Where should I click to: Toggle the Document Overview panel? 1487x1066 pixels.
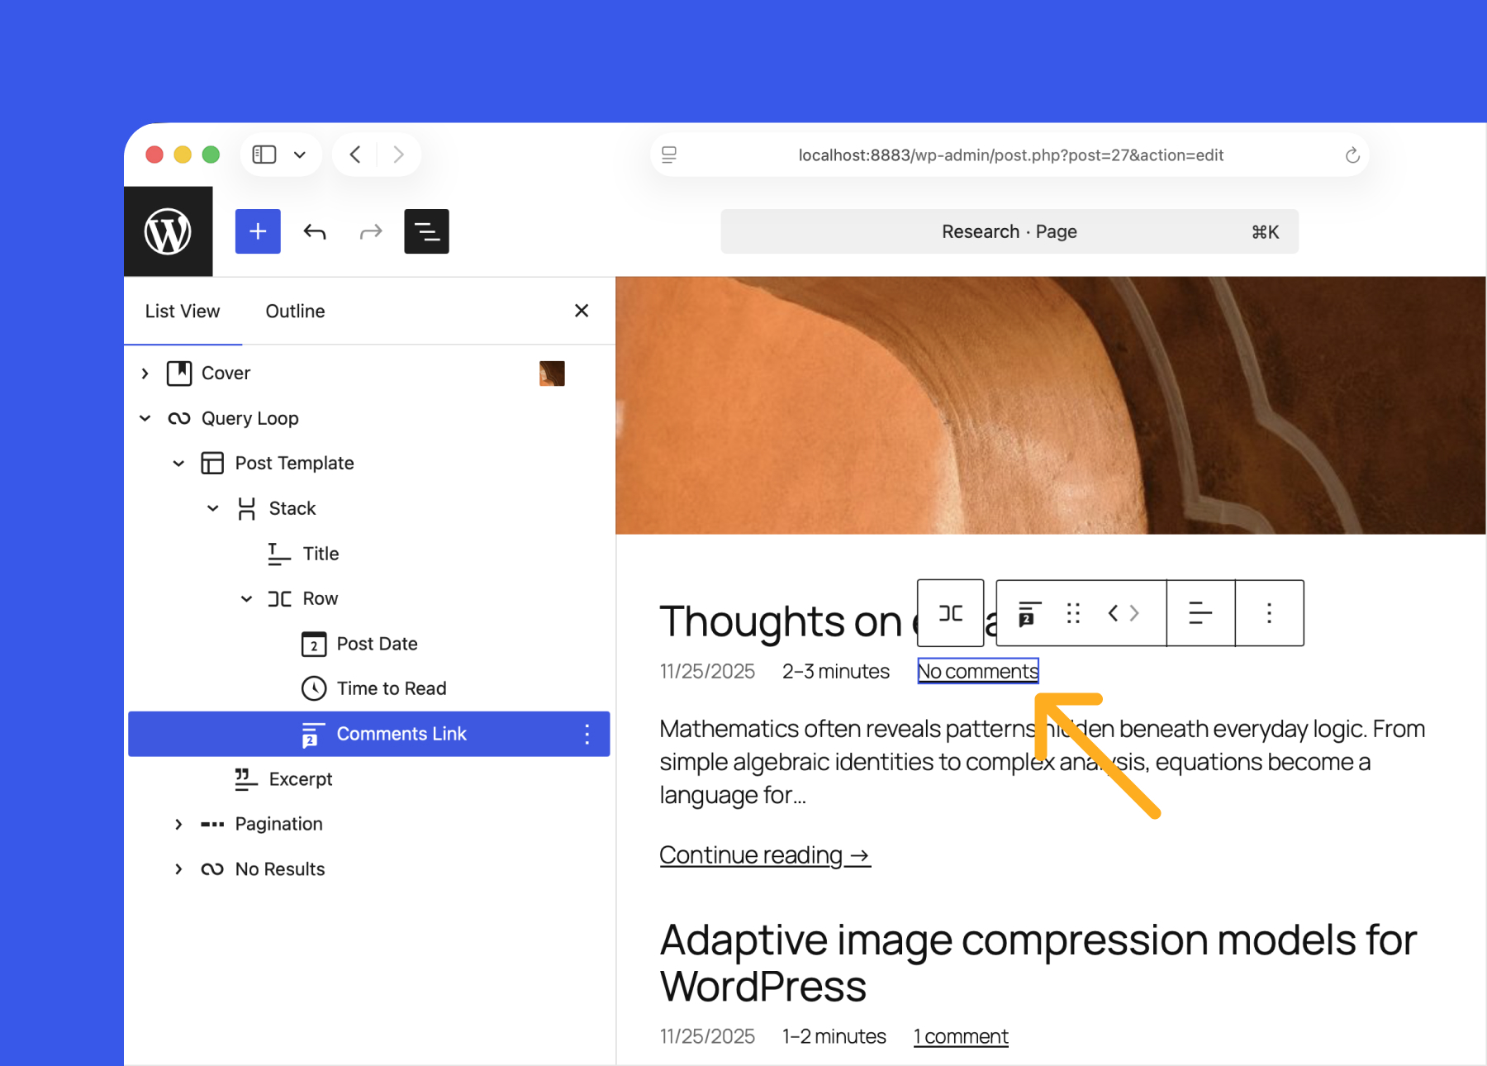coord(426,231)
